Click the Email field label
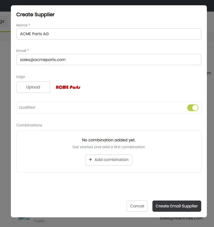This screenshot has width=214, height=227. tap(23, 50)
